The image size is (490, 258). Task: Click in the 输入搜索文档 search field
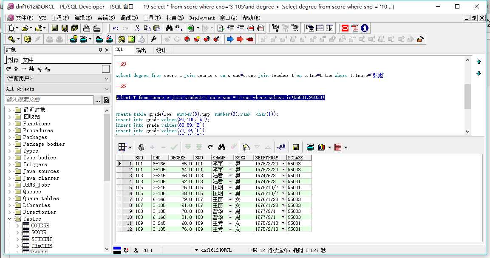(x=49, y=100)
